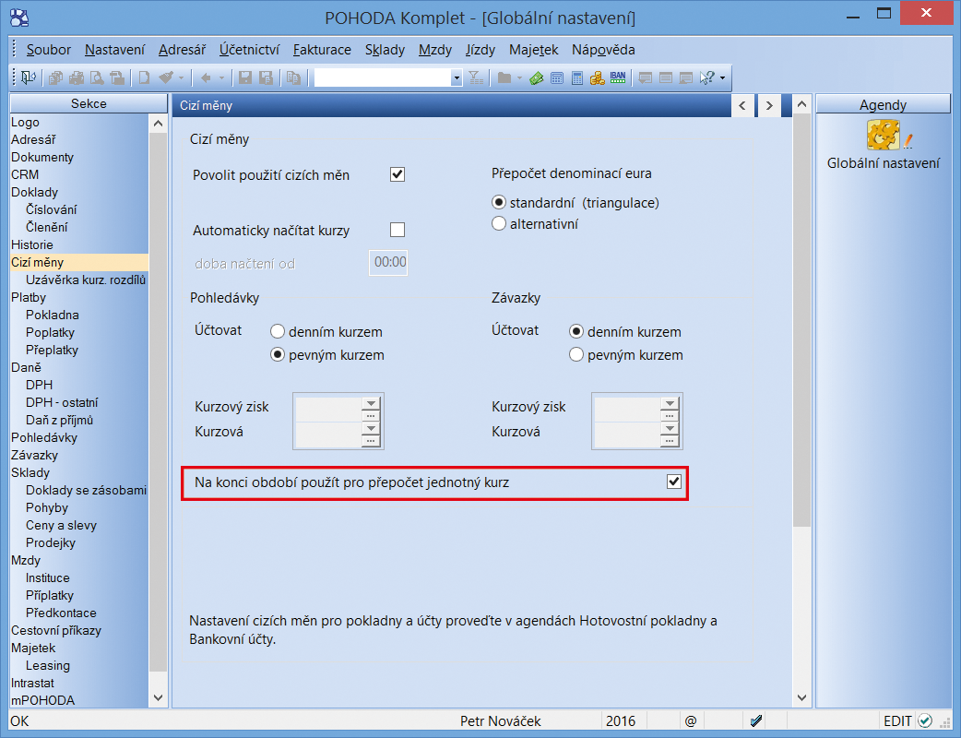Click ellipsis button for Závazky Kurzová
Viewport: 961px width, 738px height.
click(x=670, y=441)
